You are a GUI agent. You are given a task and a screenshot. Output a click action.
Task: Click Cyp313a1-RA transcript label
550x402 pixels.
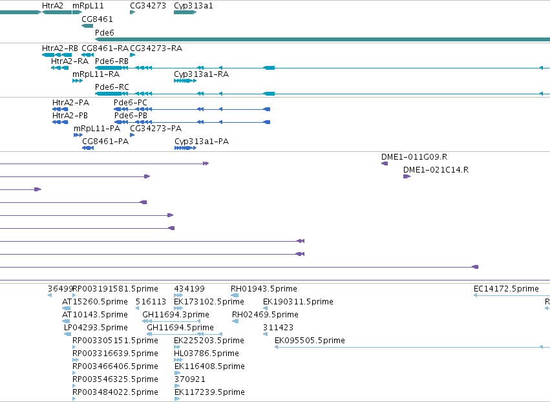[x=202, y=74]
